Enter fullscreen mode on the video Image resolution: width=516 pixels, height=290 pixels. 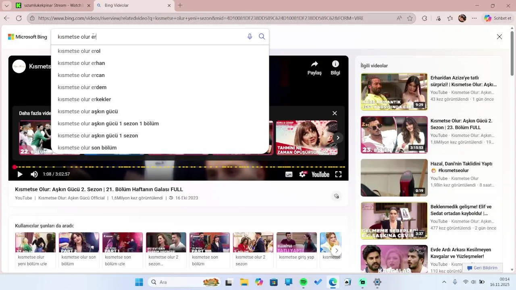[x=339, y=174]
